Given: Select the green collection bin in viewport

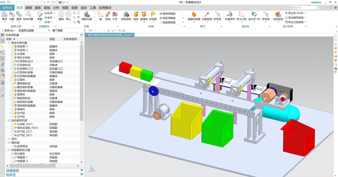Looking at the screenshot, I should point(218,128).
